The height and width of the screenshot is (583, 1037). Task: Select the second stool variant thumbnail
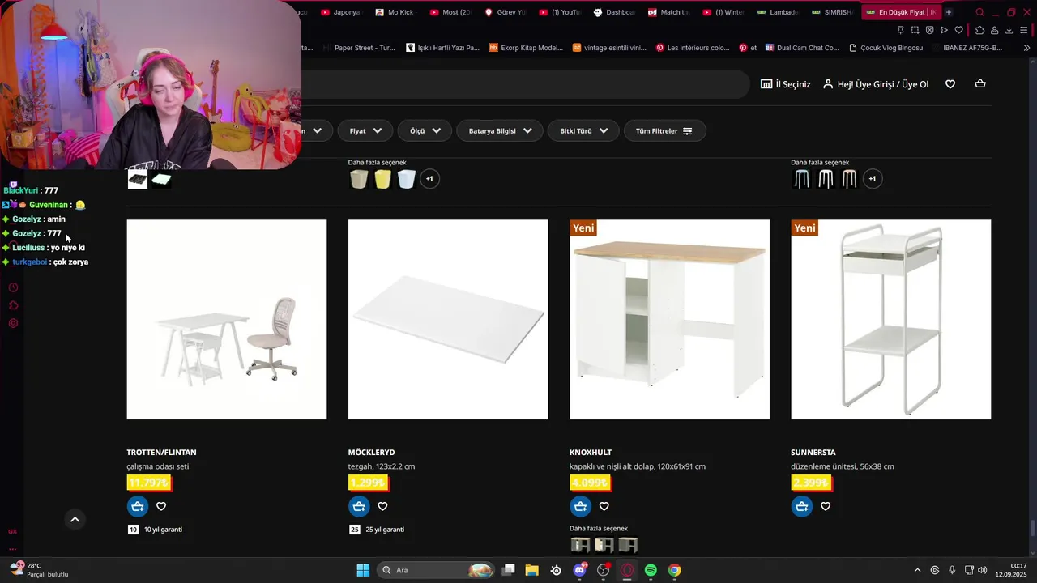click(826, 179)
